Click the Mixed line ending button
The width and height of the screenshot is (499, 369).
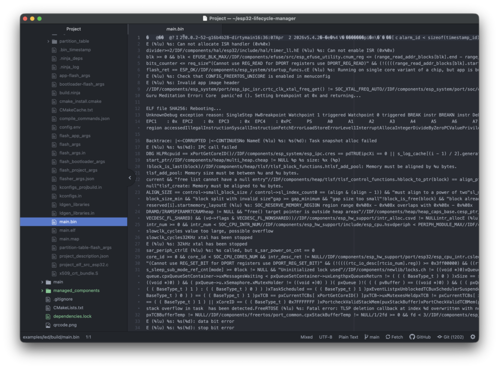coord(307,337)
